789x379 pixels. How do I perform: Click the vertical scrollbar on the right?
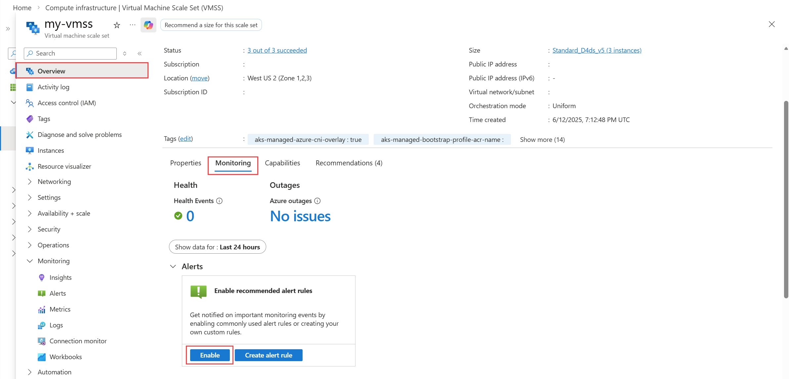[786, 199]
